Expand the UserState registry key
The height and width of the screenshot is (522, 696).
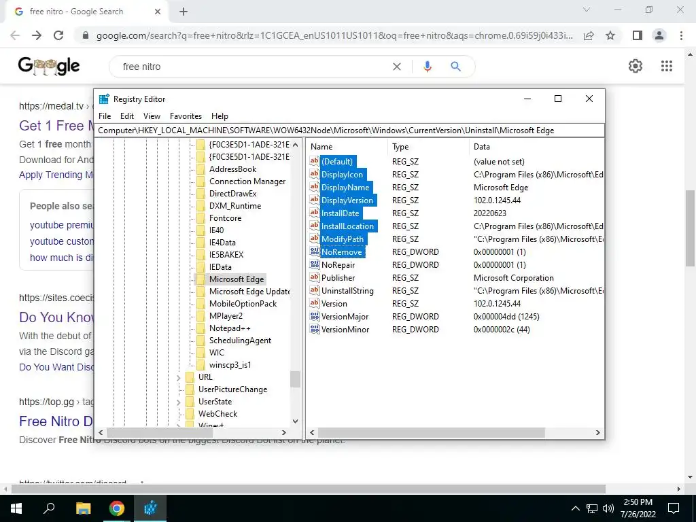pos(179,402)
